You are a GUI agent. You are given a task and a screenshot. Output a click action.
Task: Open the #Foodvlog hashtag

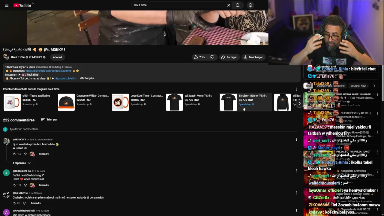click(x=55, y=67)
